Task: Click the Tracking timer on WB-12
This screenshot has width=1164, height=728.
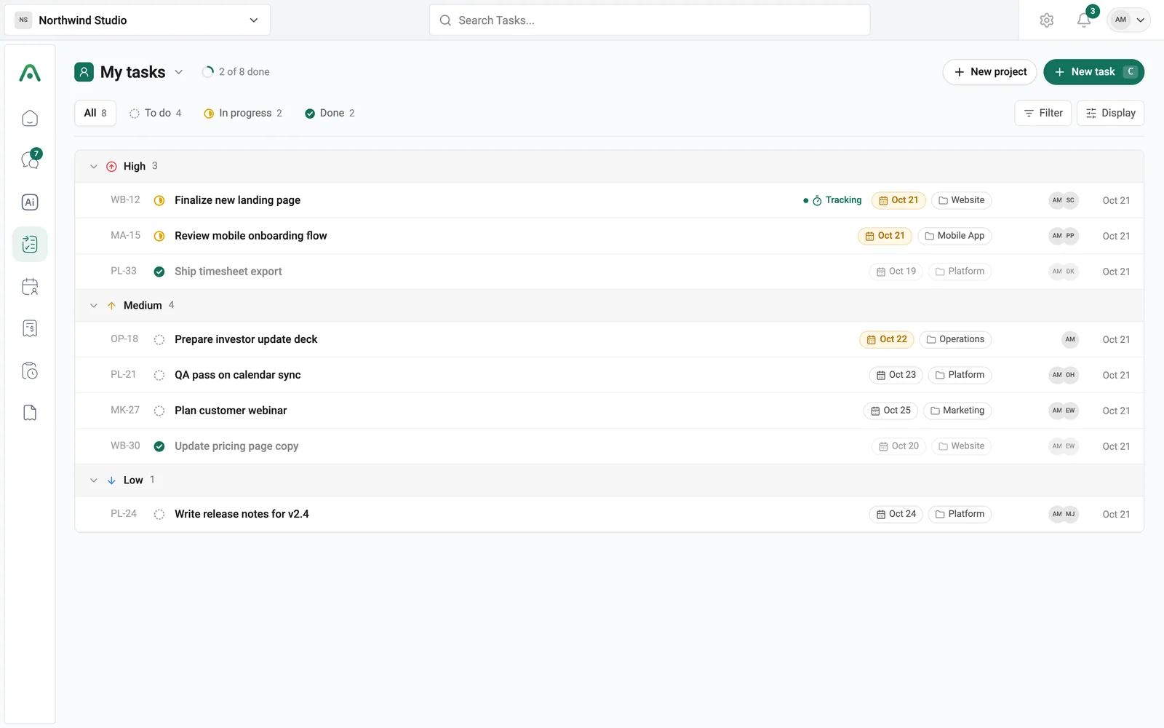Action: pos(832,200)
